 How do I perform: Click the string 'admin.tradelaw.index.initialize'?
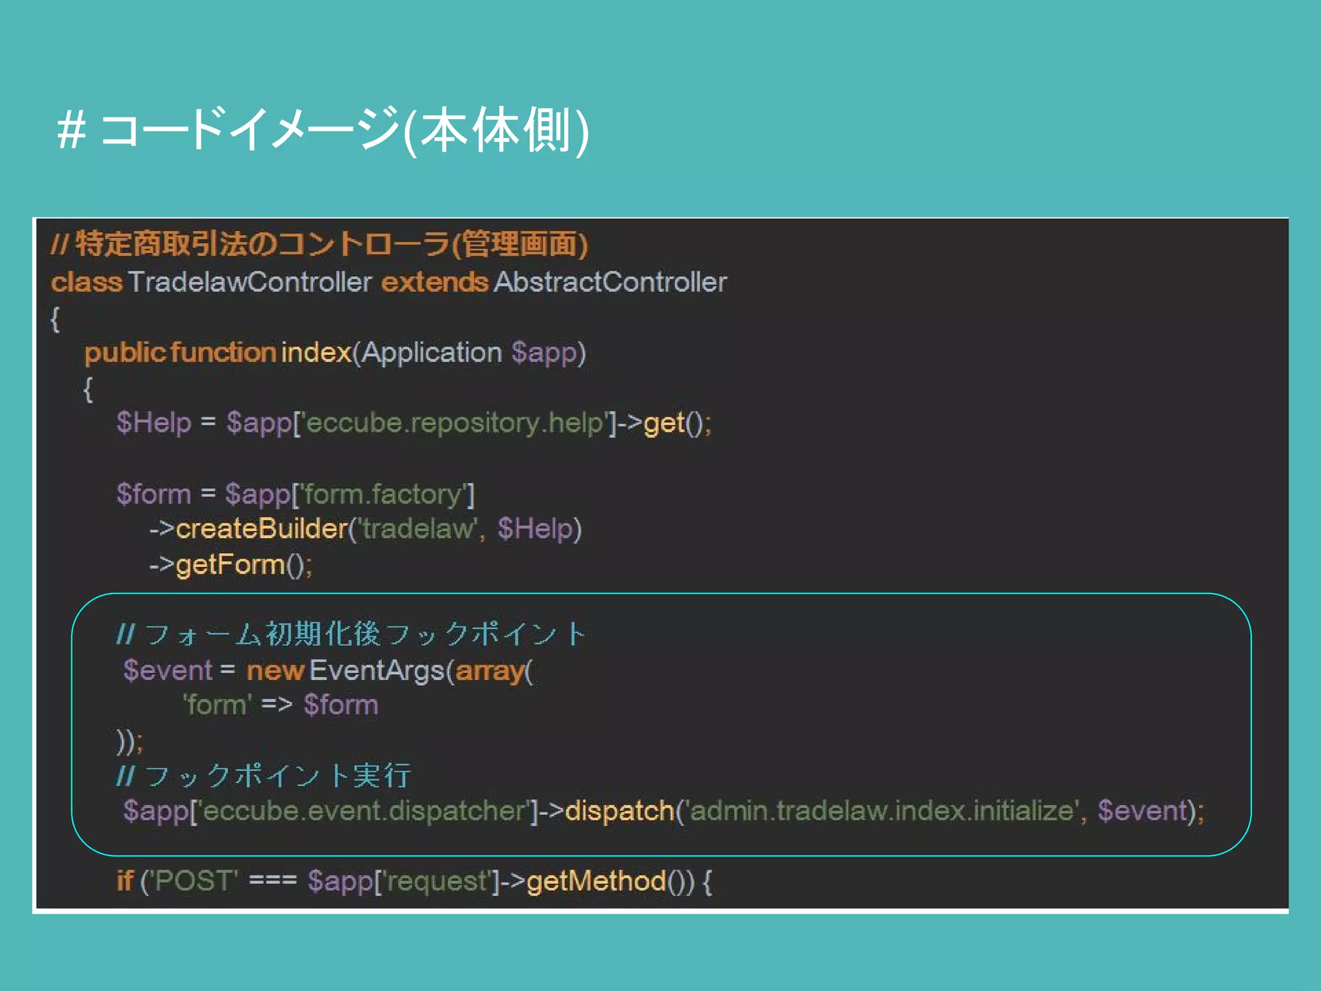tap(882, 811)
